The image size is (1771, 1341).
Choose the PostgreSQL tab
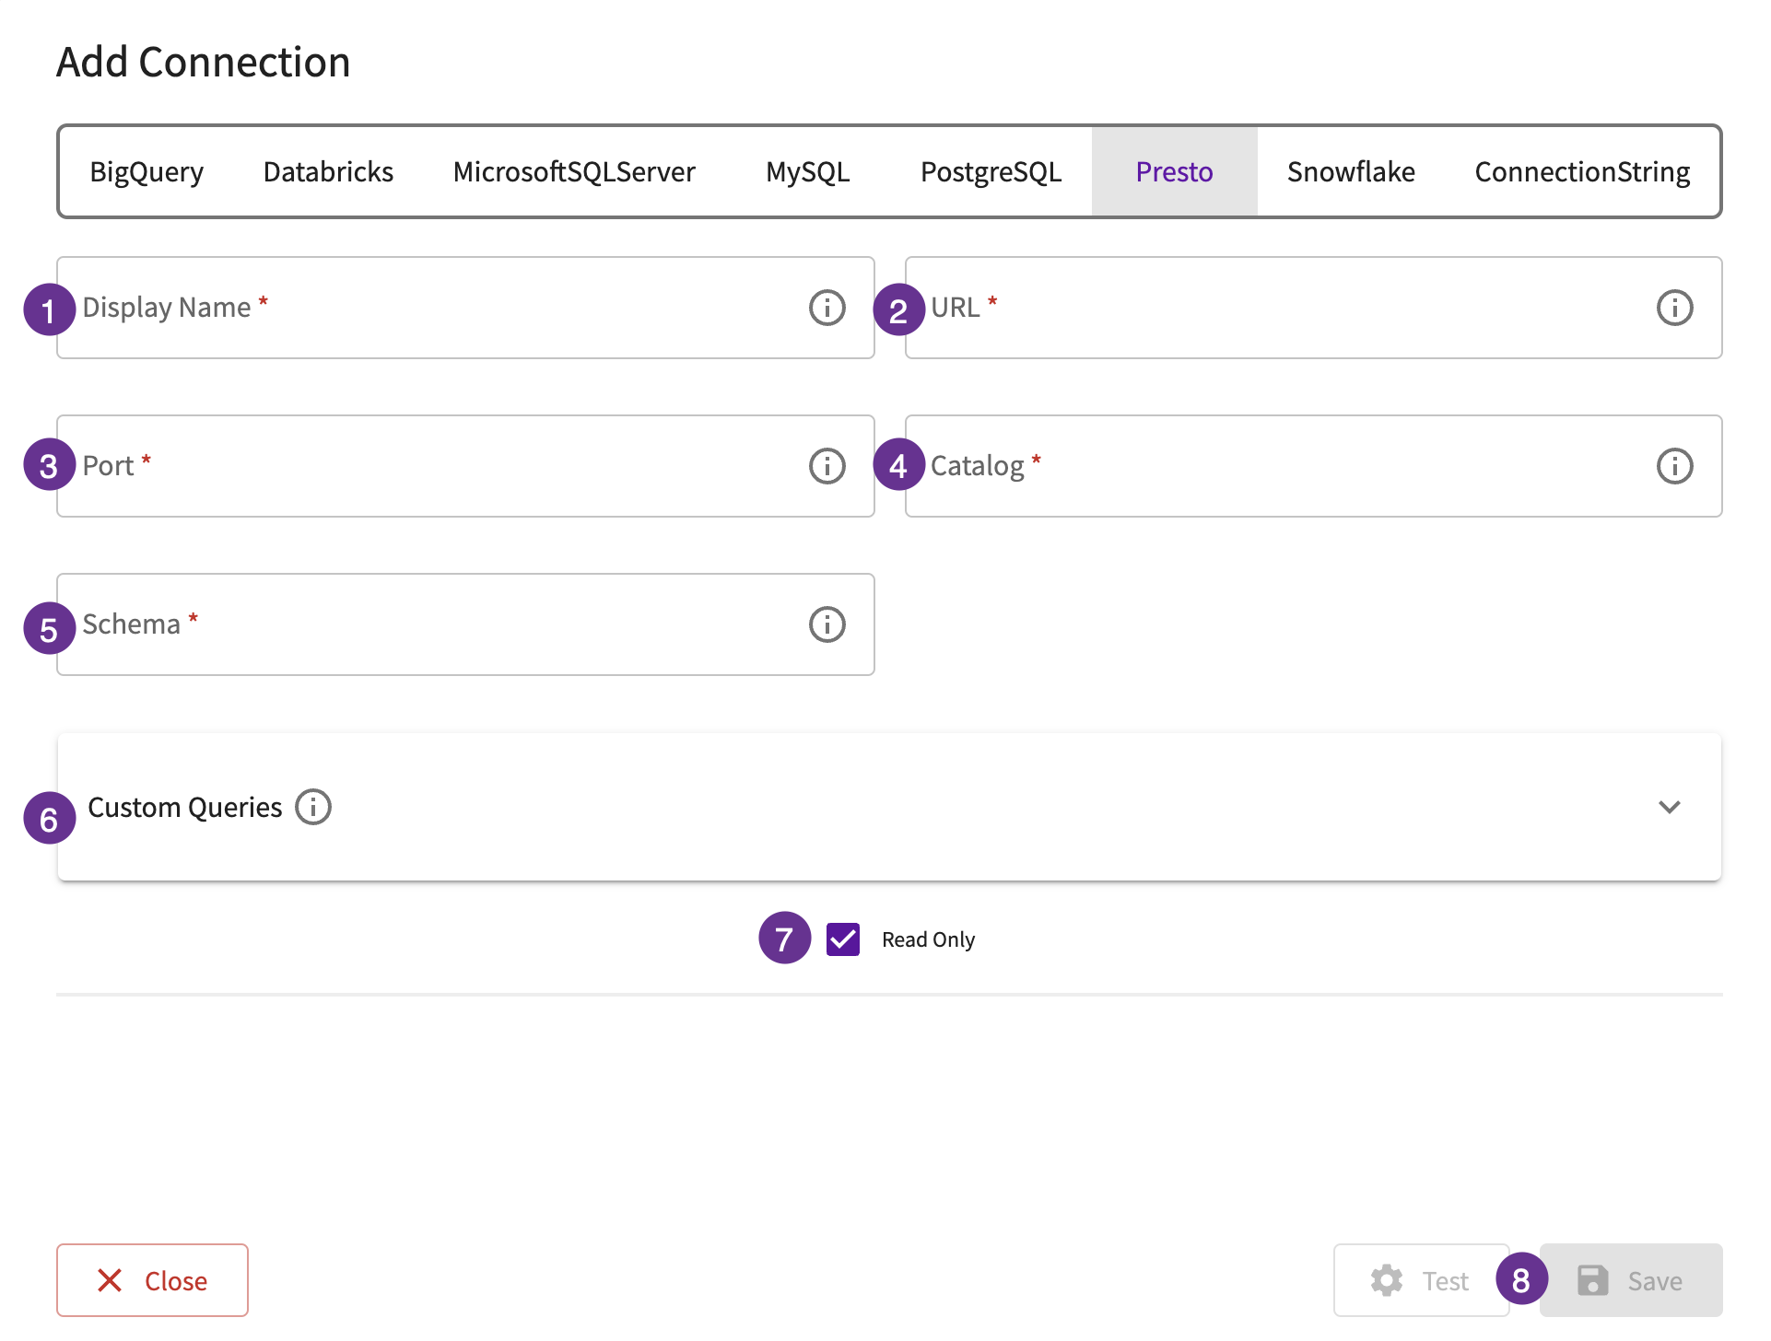[x=991, y=171]
